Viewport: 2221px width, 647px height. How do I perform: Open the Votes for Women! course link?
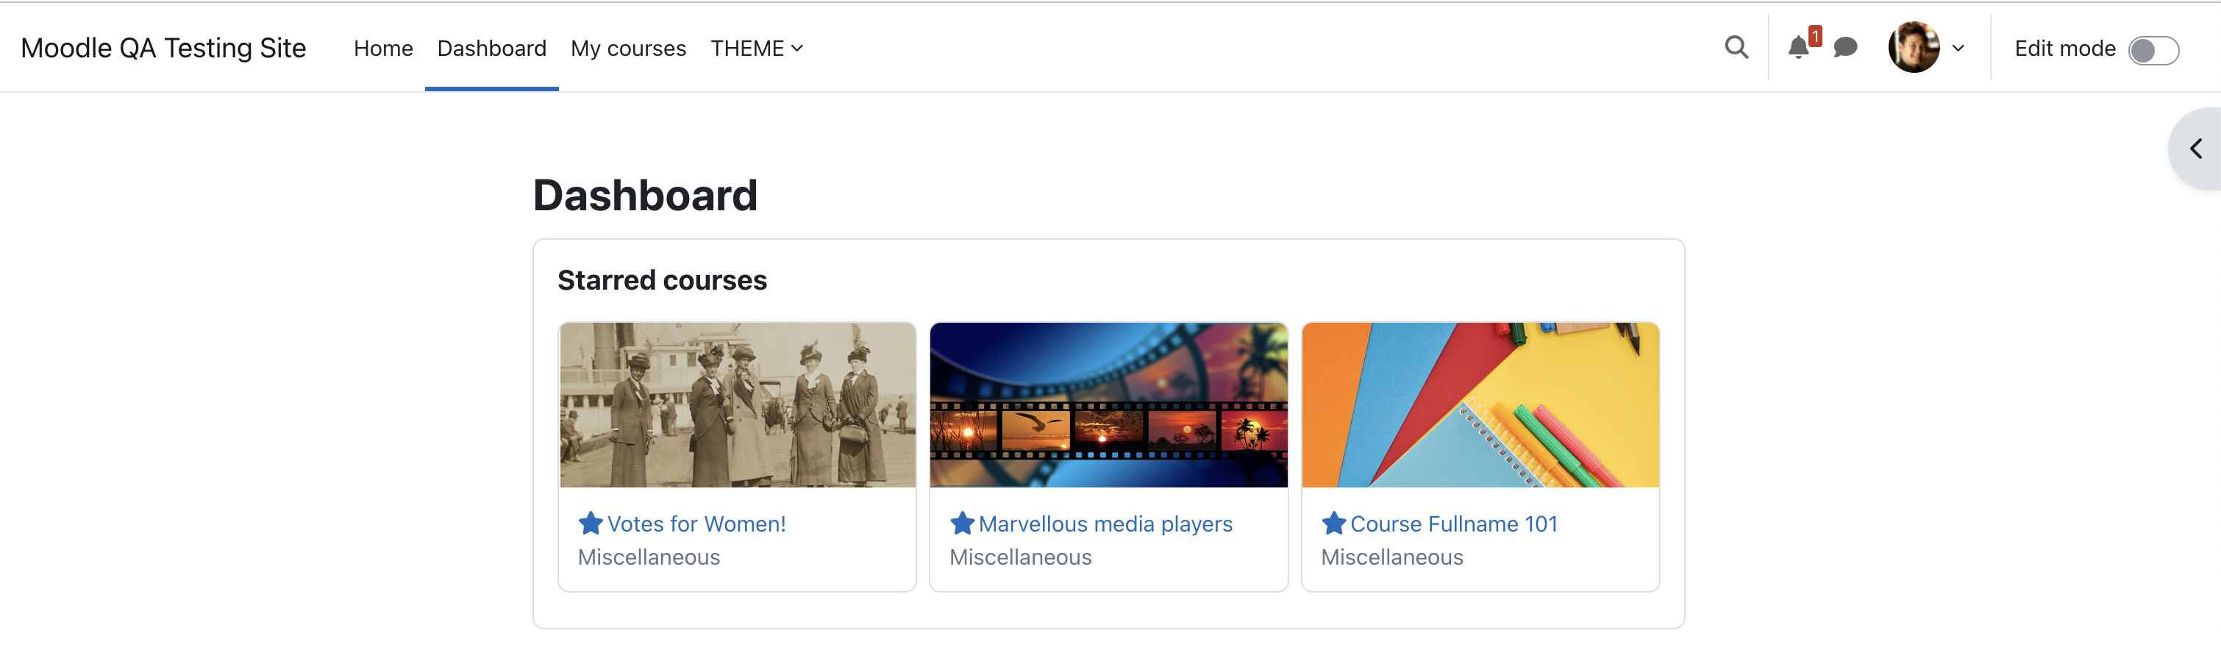pos(696,523)
